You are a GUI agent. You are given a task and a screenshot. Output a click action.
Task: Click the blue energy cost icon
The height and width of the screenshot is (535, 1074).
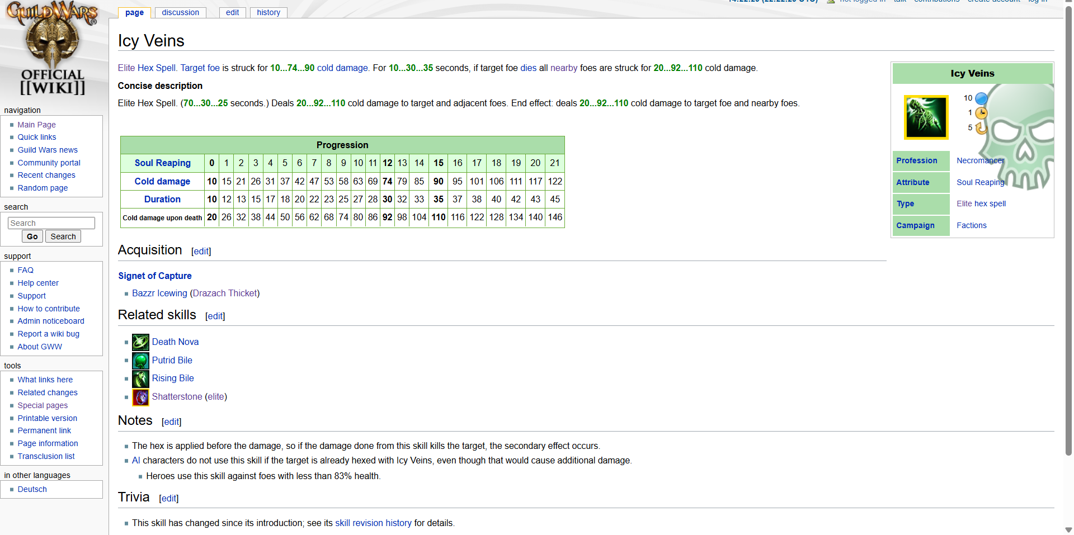(981, 98)
